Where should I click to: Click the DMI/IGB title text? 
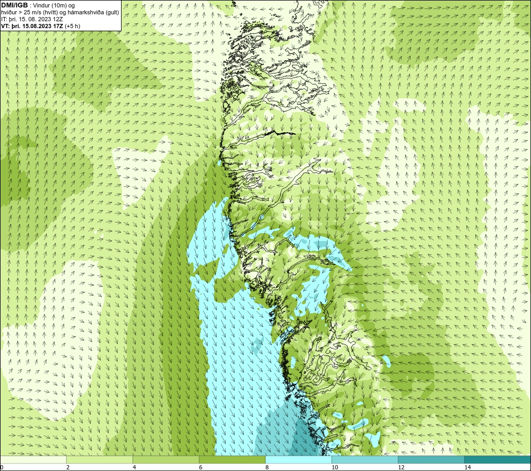[14, 5]
